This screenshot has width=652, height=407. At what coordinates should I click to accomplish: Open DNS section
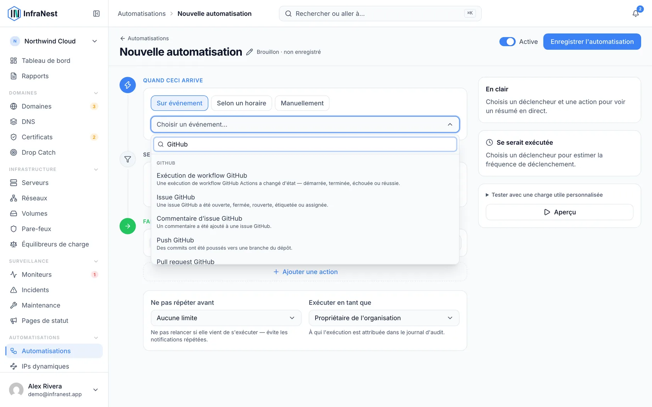coord(54,122)
